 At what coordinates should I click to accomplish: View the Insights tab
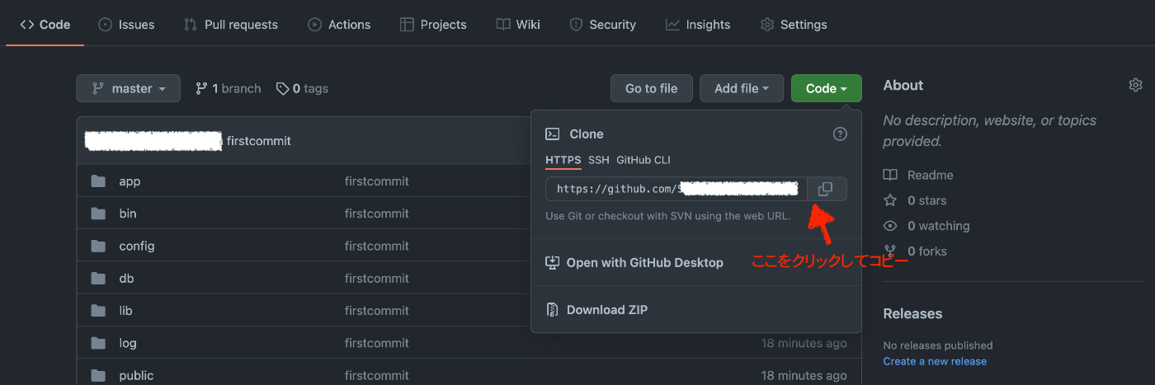pyautogui.click(x=698, y=24)
